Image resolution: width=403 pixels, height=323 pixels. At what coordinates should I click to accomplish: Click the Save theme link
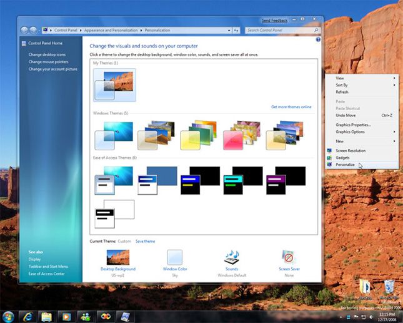pos(145,242)
